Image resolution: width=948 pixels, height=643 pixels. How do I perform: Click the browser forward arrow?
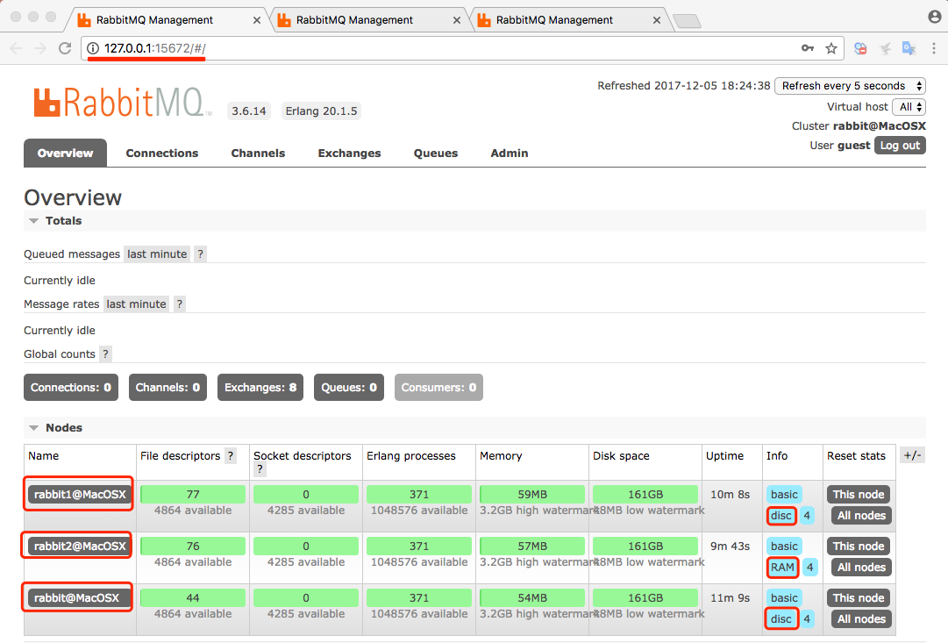coord(40,48)
